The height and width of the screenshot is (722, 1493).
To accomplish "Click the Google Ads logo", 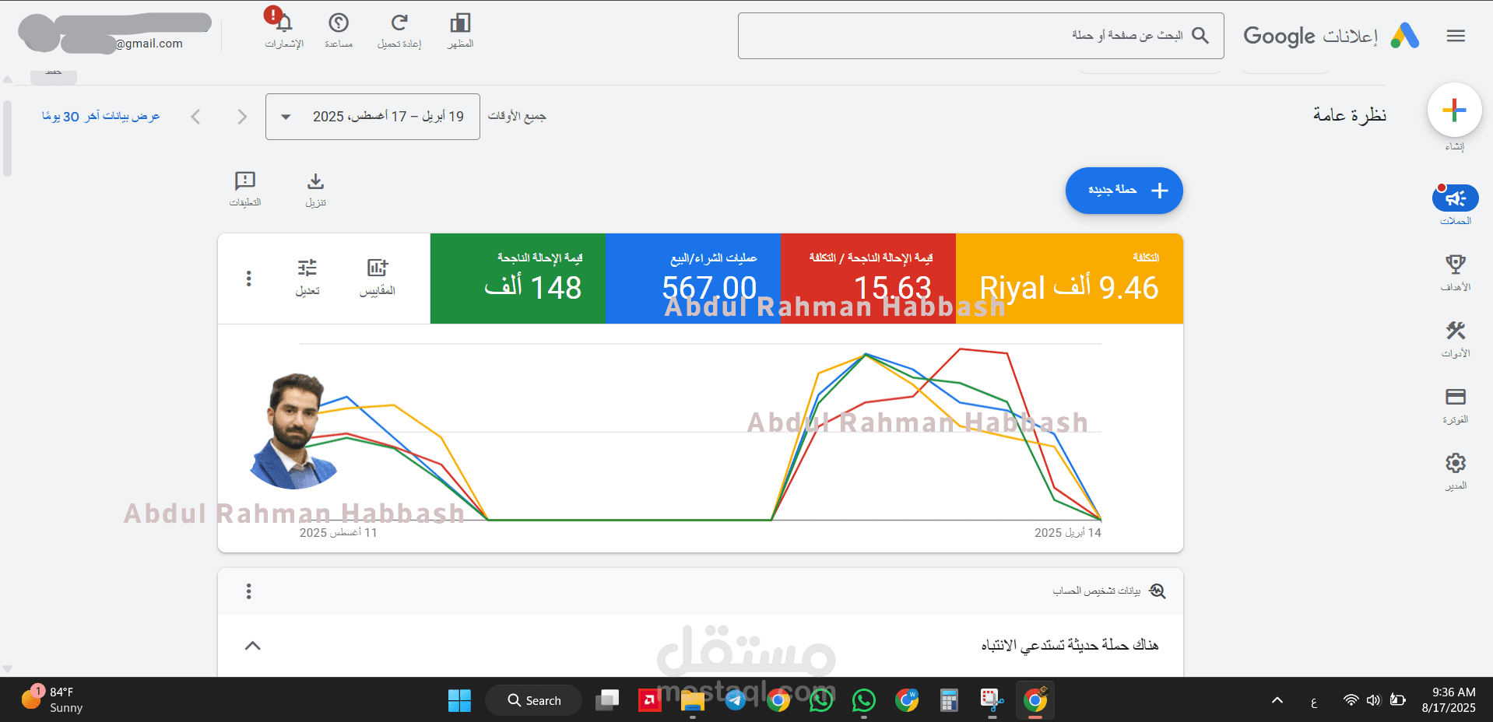I will pos(1405,36).
